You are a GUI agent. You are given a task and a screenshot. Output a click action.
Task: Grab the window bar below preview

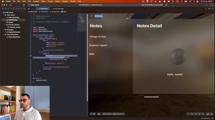pos(152,97)
